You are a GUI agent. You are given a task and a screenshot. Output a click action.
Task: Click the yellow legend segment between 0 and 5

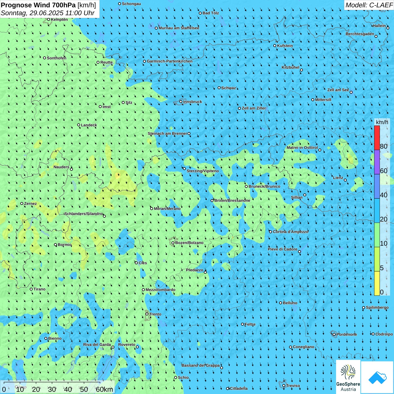(377, 283)
